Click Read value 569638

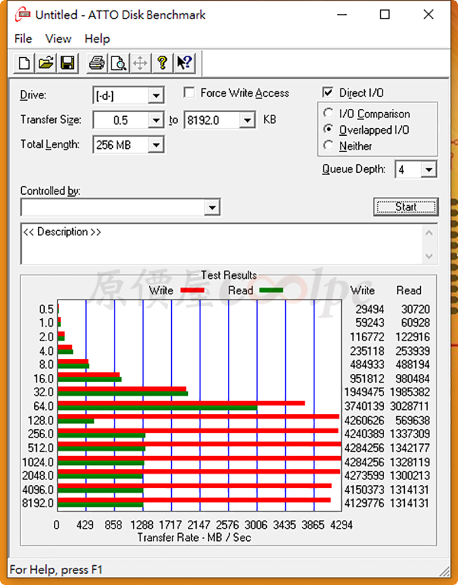[x=412, y=421]
